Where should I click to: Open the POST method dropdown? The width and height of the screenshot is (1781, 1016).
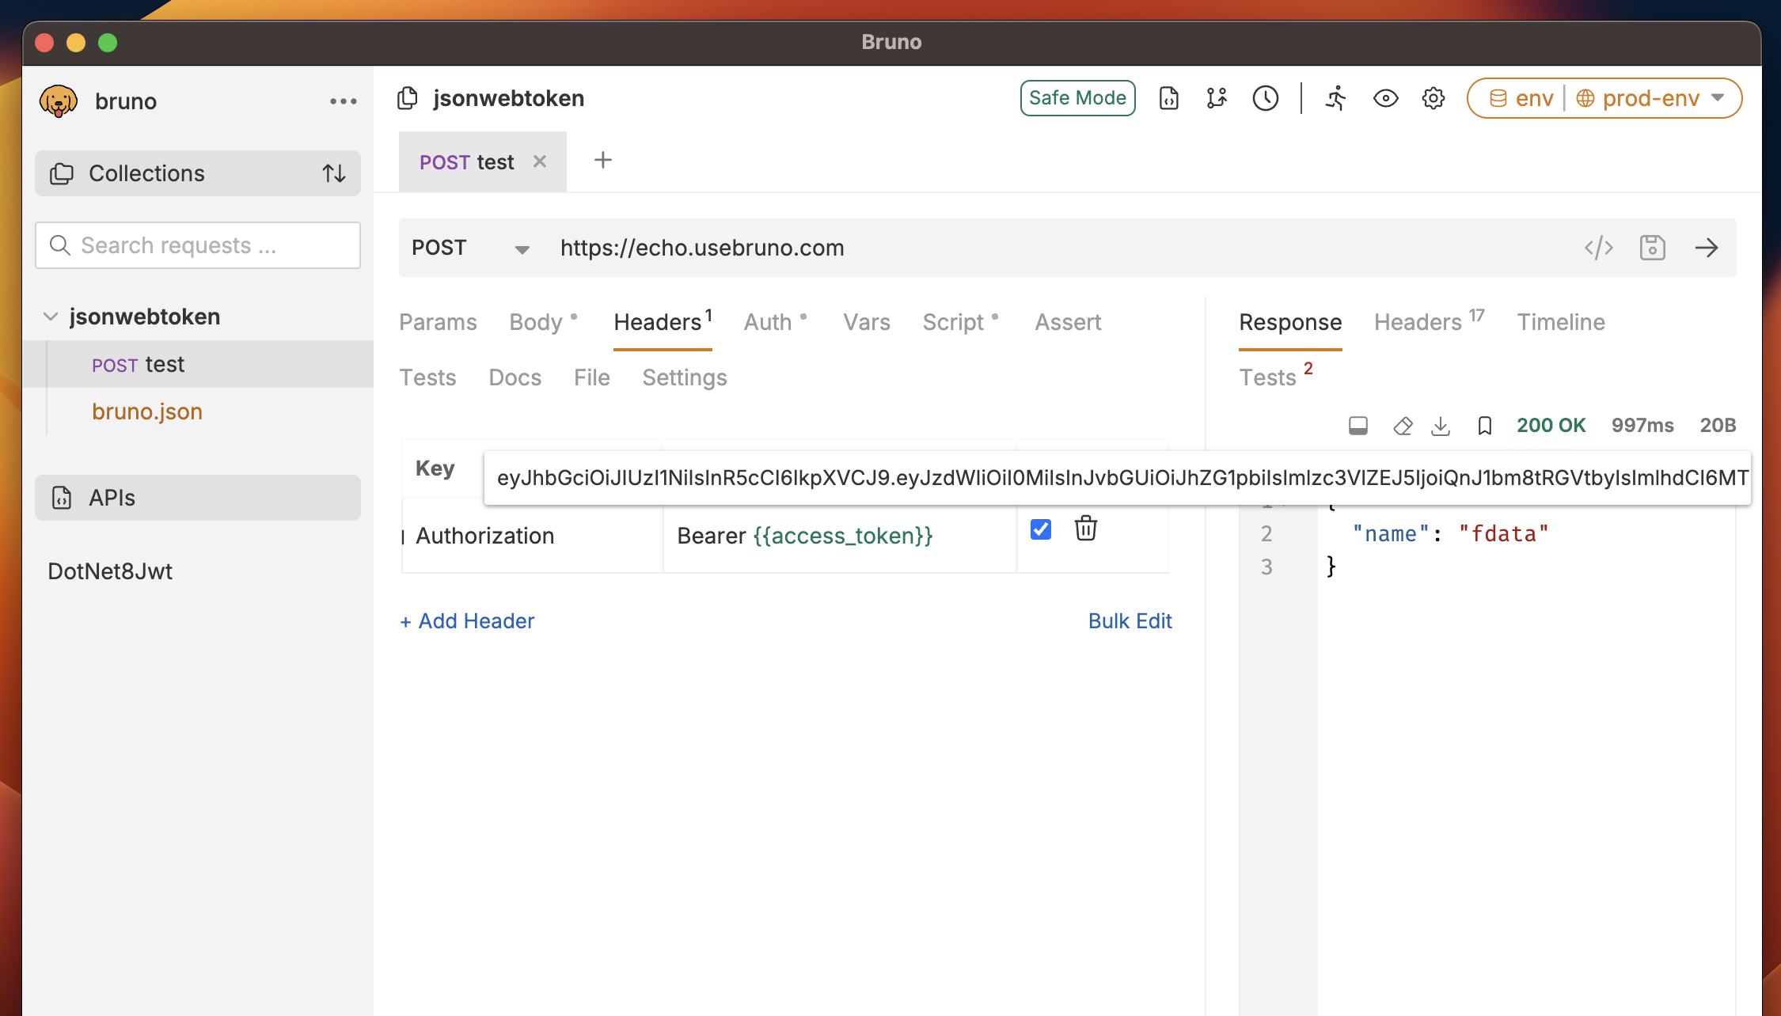[x=522, y=248]
